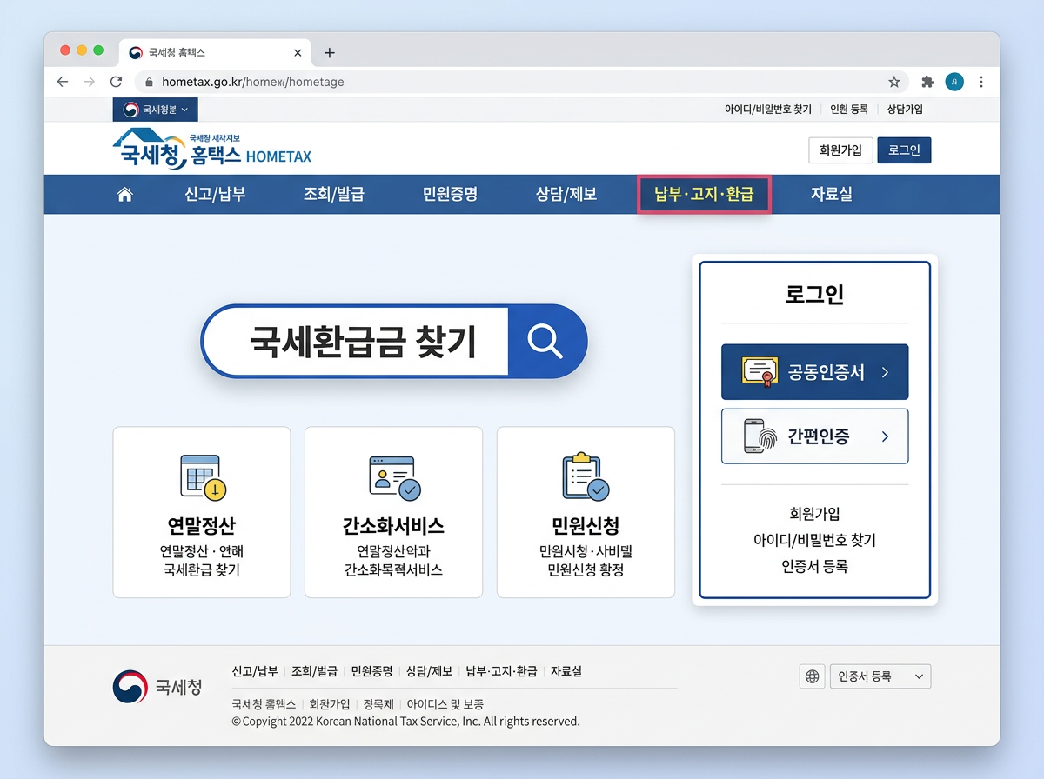Image resolution: width=1044 pixels, height=779 pixels.
Task: Open a new tab with plus icon
Action: (x=329, y=53)
